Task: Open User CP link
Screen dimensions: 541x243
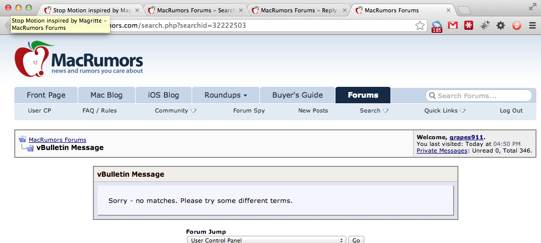Action: (40, 111)
